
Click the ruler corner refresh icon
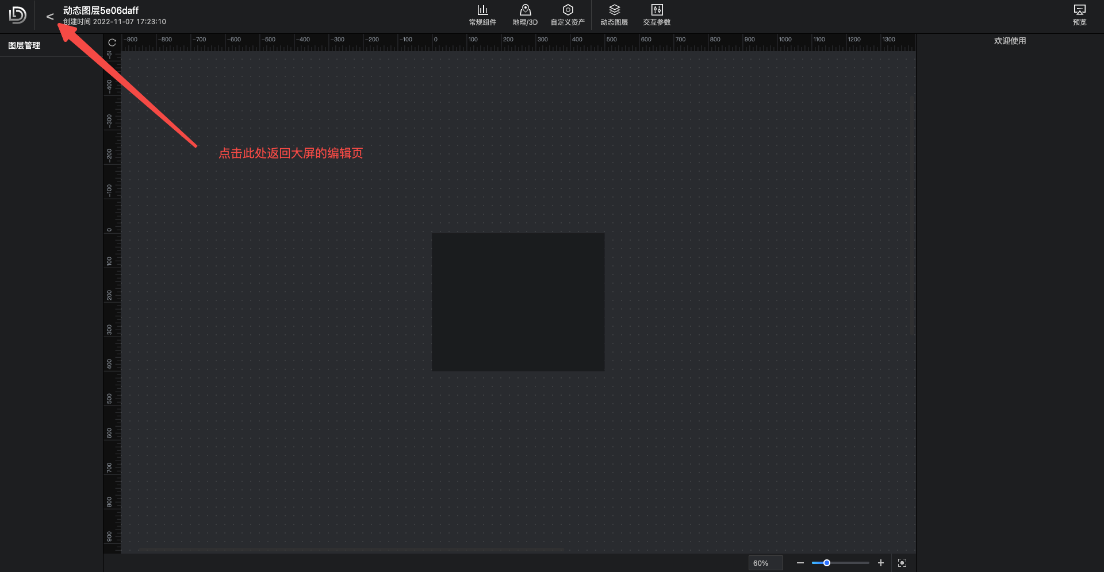(x=112, y=42)
